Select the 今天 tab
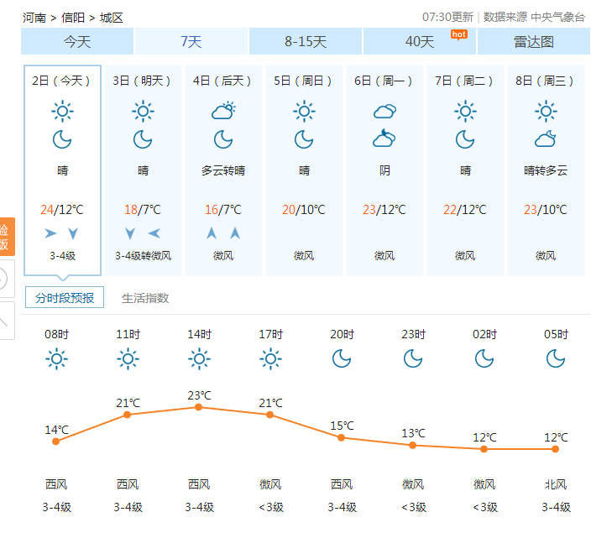Viewport: 591px width, 533px height. coord(77,41)
